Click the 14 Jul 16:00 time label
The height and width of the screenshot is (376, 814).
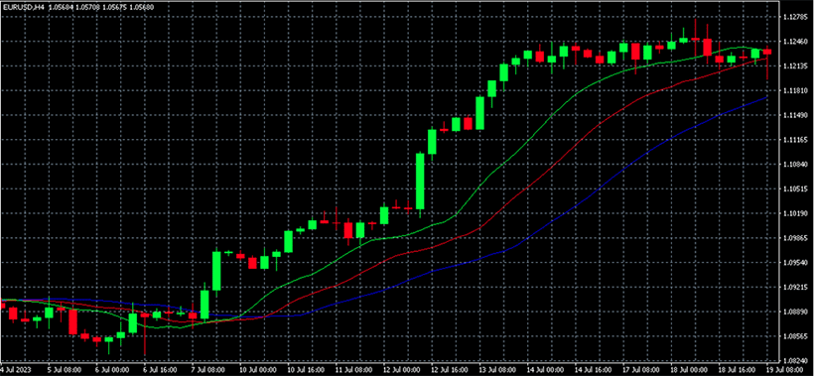[594, 371]
